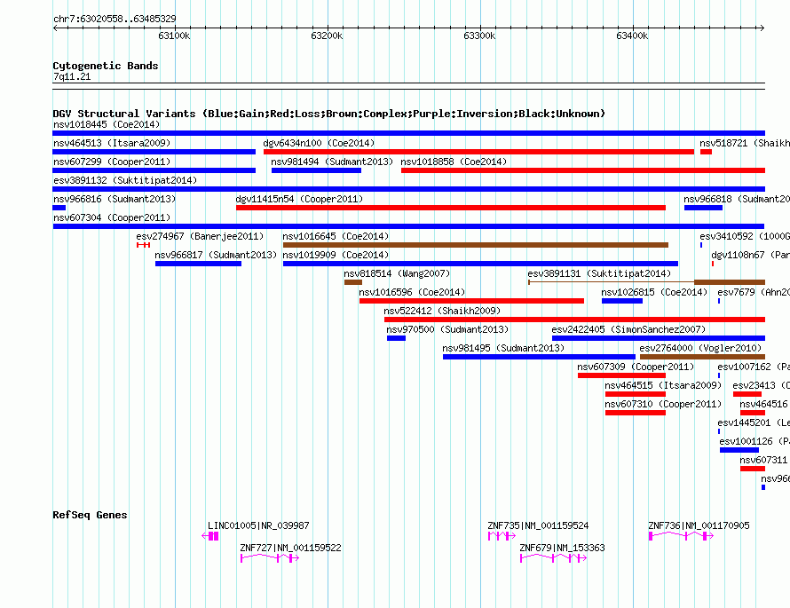Click the ZNF736|NM_001170905 gene label
The height and width of the screenshot is (608, 790).
pyautogui.click(x=699, y=525)
